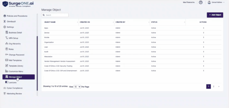Click the Marketing Review icon
This screenshot has height=108, width=229.
click(x=5, y=93)
